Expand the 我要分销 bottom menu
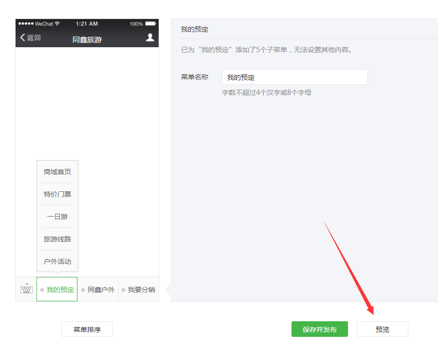Viewport: 438px width, 350px height. click(x=139, y=290)
